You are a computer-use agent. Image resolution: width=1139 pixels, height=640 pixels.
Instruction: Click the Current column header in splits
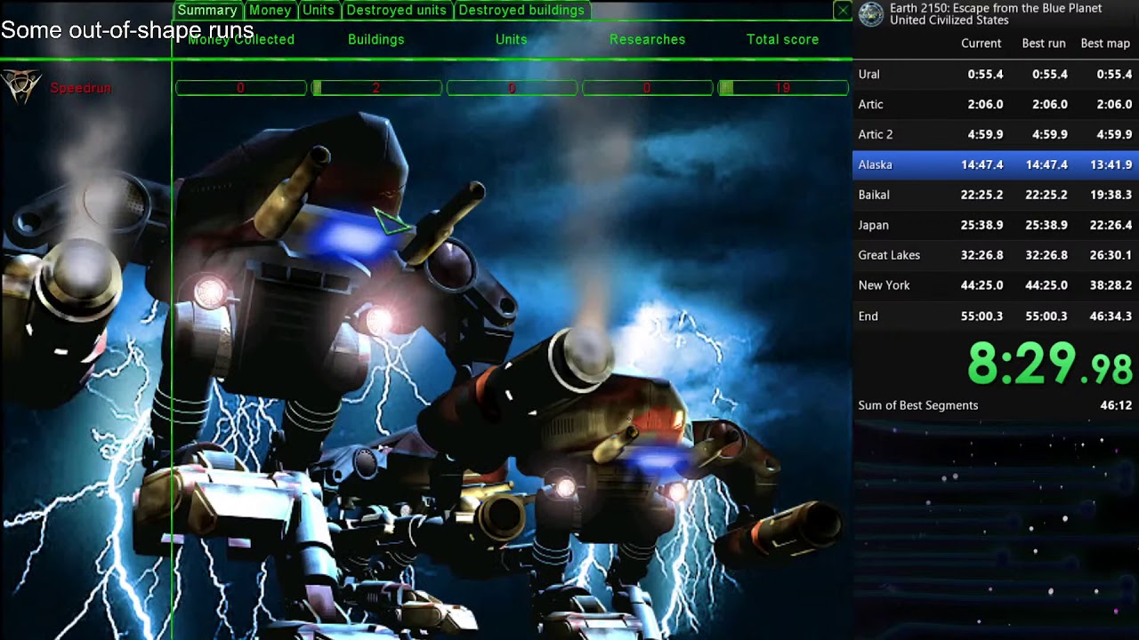pos(981,44)
